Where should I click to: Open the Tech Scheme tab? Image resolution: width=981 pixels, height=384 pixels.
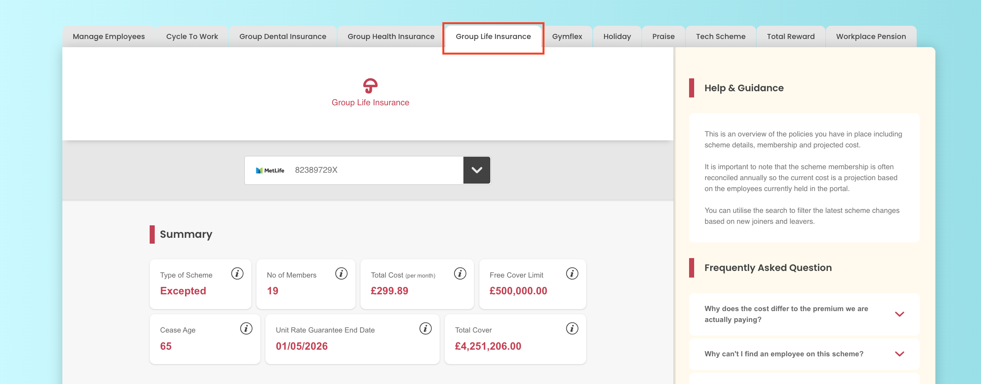point(720,37)
